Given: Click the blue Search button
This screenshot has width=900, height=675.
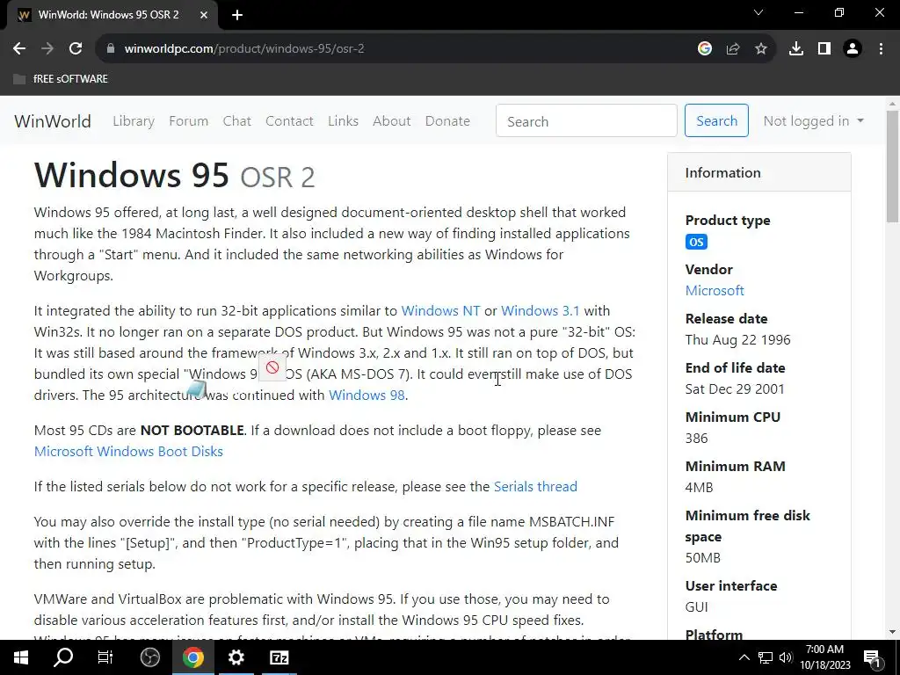Looking at the screenshot, I should pyautogui.click(x=716, y=121).
